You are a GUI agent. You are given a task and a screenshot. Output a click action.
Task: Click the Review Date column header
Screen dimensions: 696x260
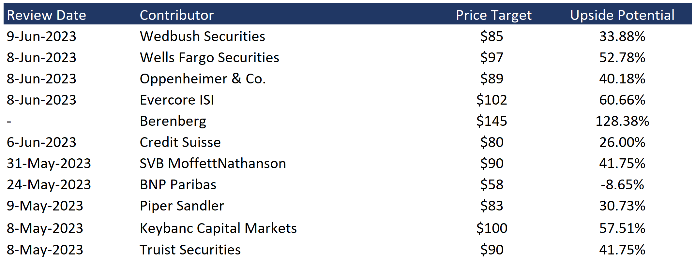(x=46, y=15)
